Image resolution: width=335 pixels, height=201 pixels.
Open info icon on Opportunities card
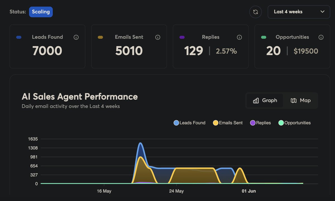tap(321, 37)
